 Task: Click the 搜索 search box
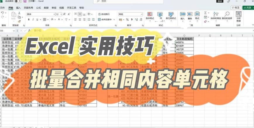pos(128,1)
